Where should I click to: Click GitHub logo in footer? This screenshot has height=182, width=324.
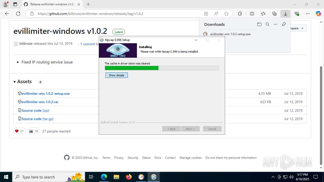click(x=67, y=157)
